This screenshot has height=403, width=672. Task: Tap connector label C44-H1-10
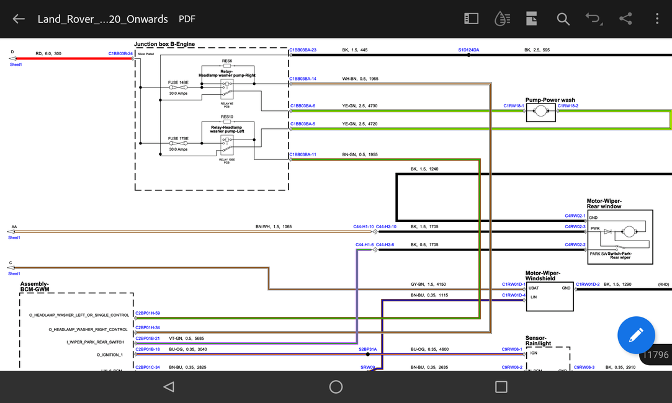(364, 226)
